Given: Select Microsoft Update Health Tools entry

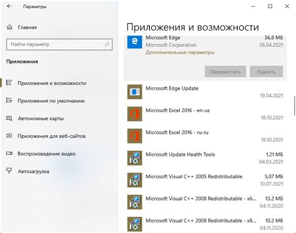Looking at the screenshot, I should [x=205, y=158].
